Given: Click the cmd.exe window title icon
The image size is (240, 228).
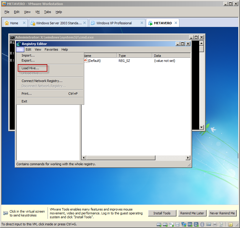Looking at the screenshot, I should 12,37.
